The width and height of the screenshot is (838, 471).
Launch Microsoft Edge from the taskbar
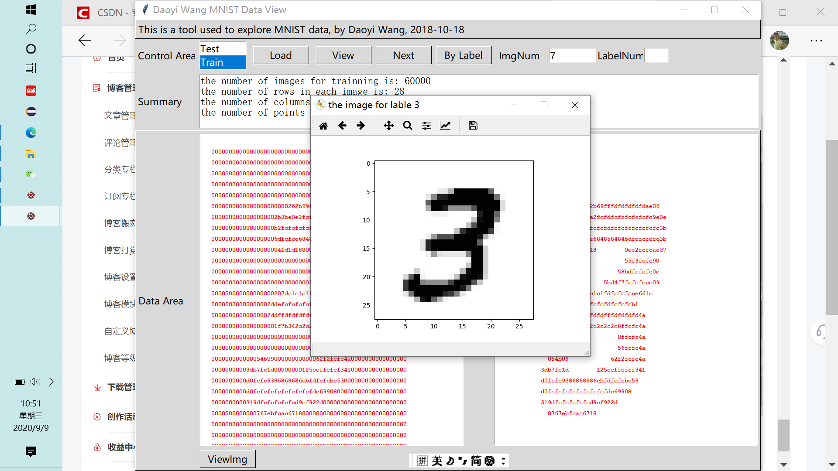click(x=31, y=133)
